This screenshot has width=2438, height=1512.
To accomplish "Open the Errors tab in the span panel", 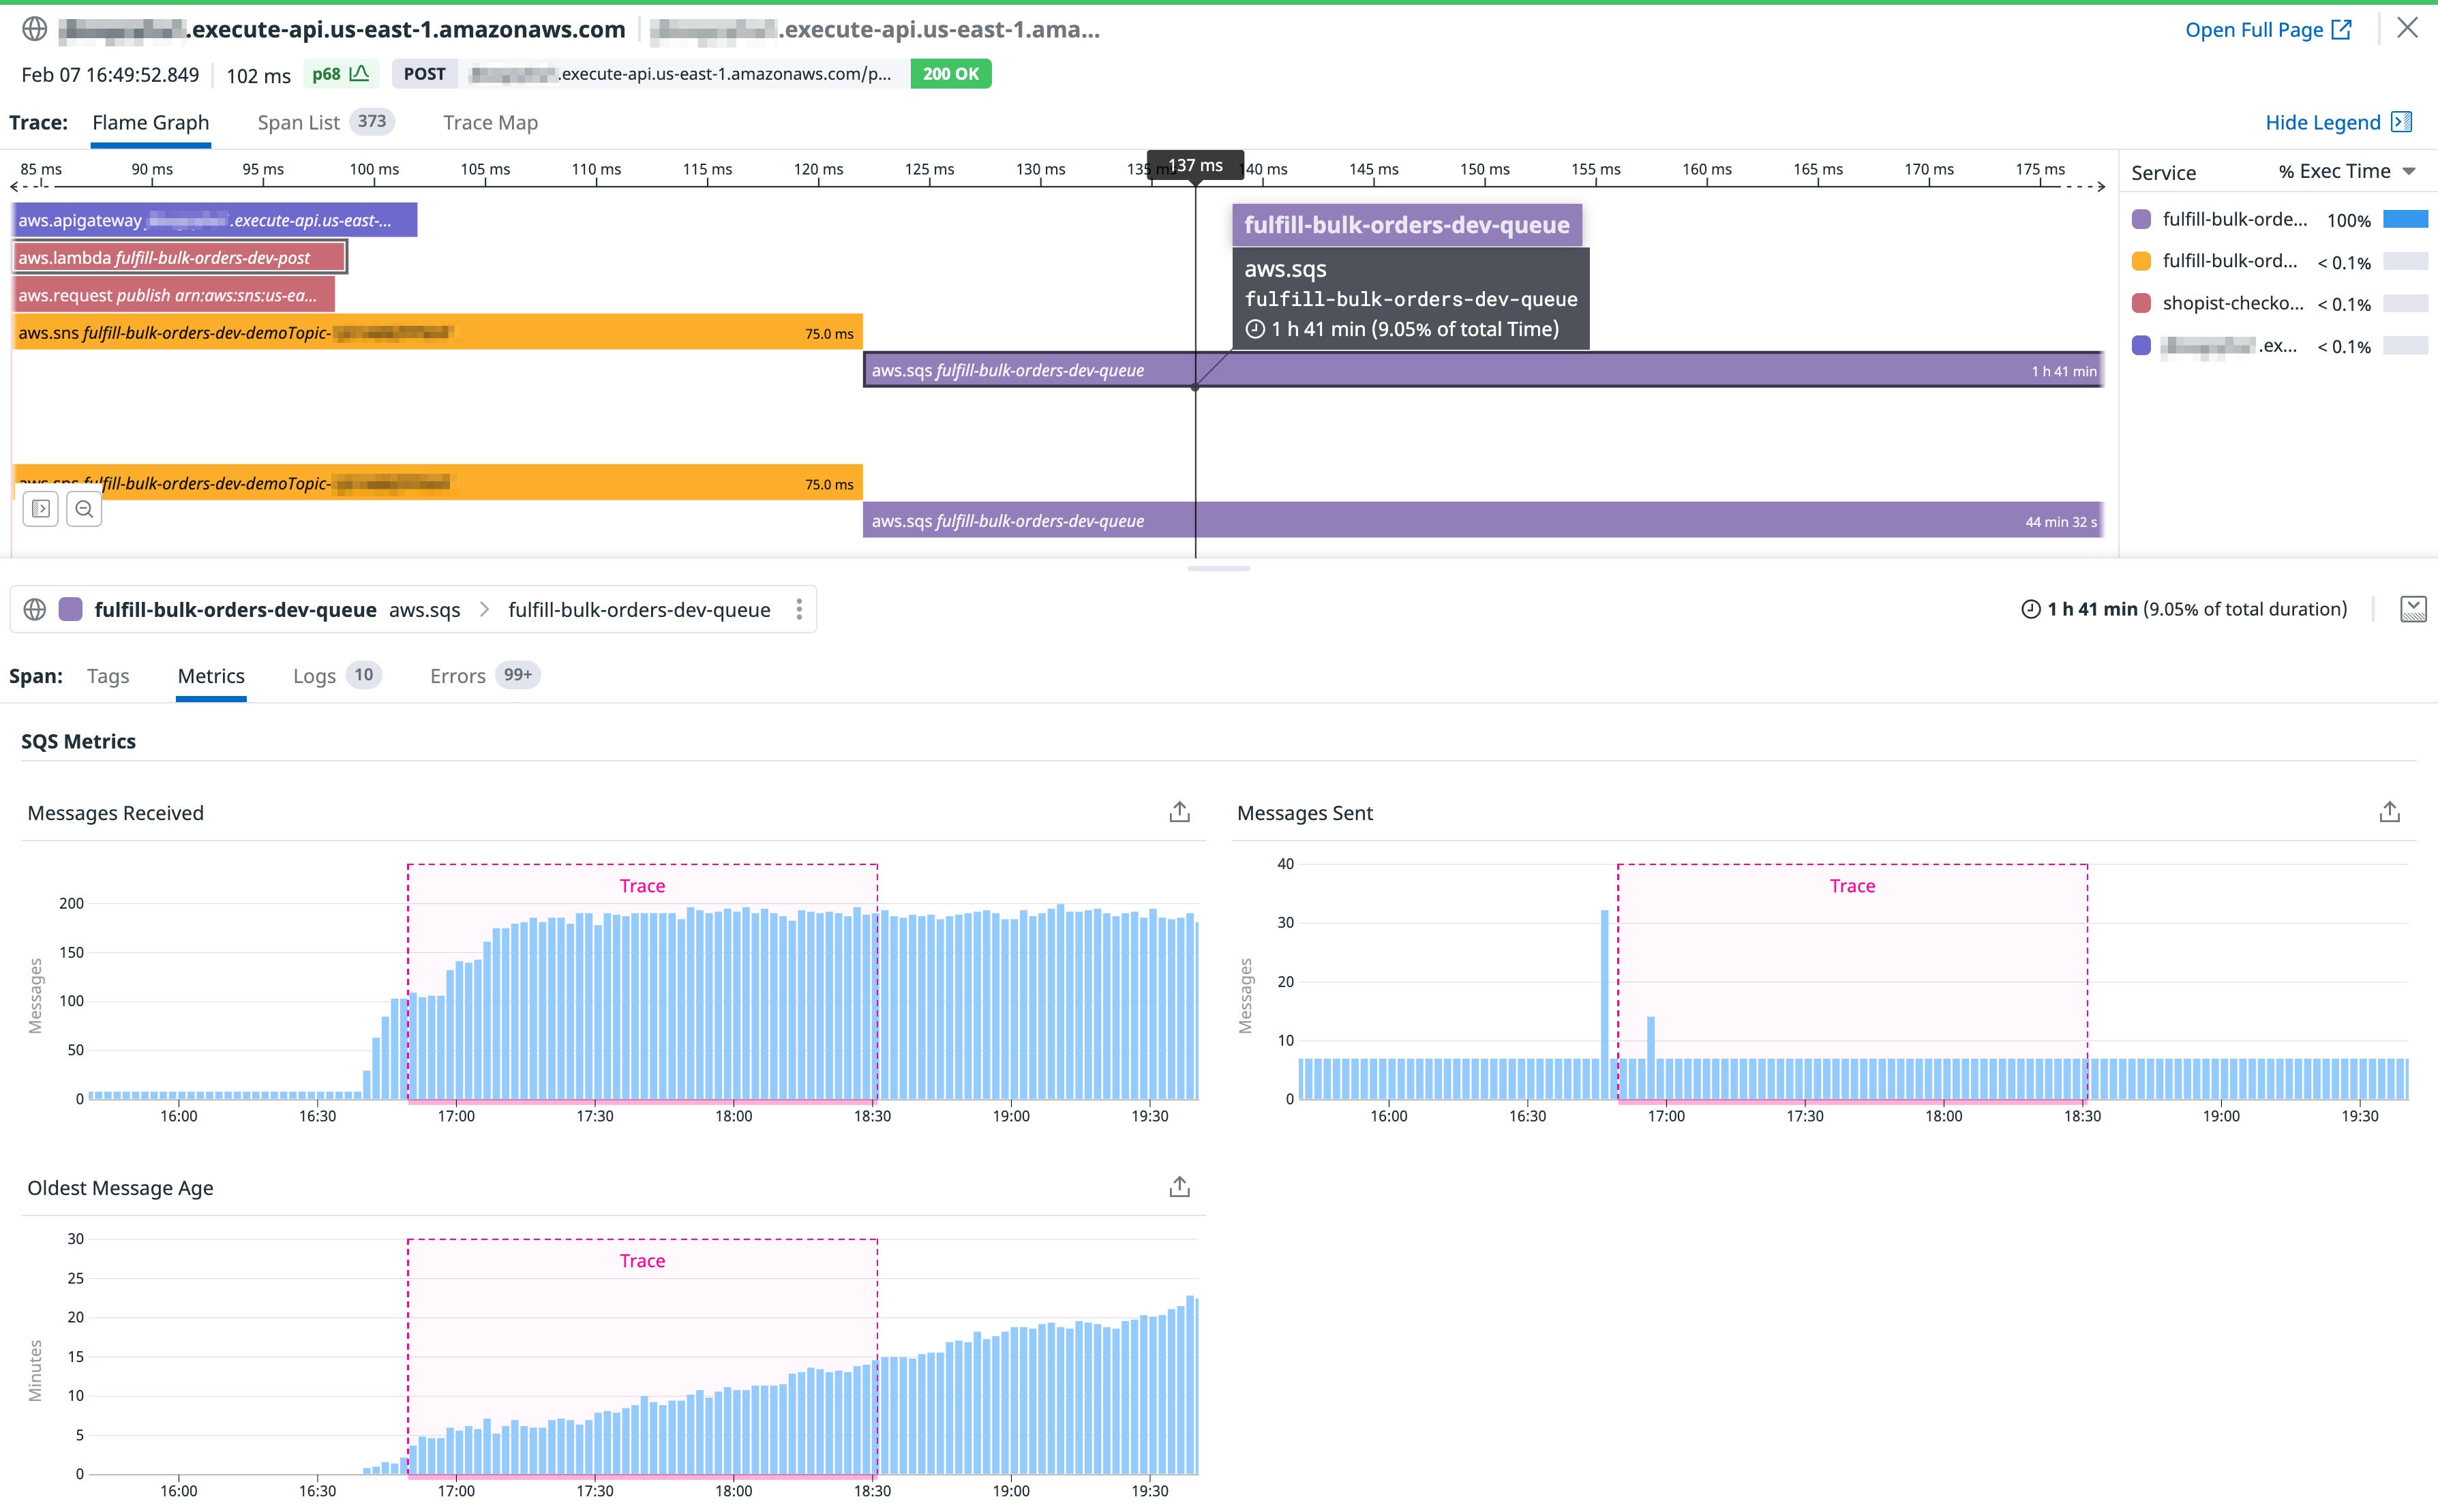I will tap(457, 675).
